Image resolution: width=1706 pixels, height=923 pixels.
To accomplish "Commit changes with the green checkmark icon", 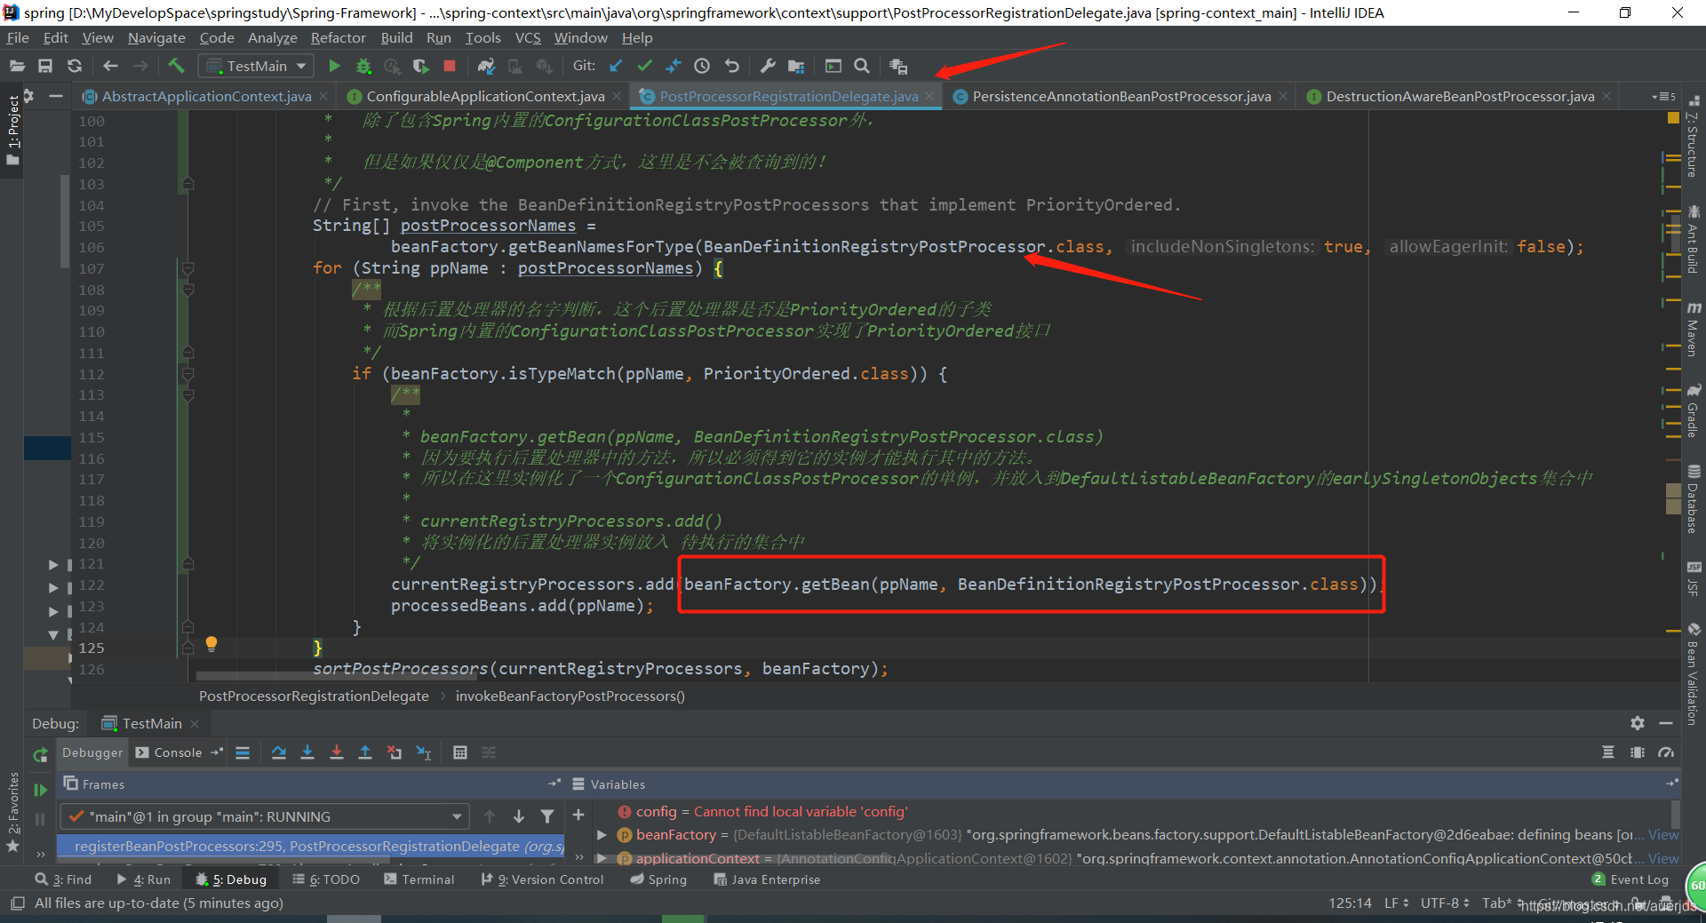I will 645,66.
